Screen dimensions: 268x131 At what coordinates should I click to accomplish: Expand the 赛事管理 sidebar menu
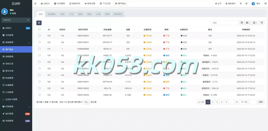coord(16,42)
